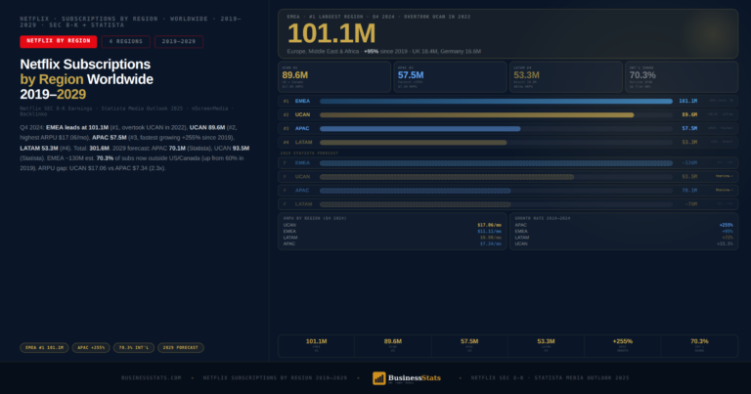Click the $8.00/mo LATAM ARPU value
This screenshot has height=394, width=751.
pyautogui.click(x=491, y=238)
